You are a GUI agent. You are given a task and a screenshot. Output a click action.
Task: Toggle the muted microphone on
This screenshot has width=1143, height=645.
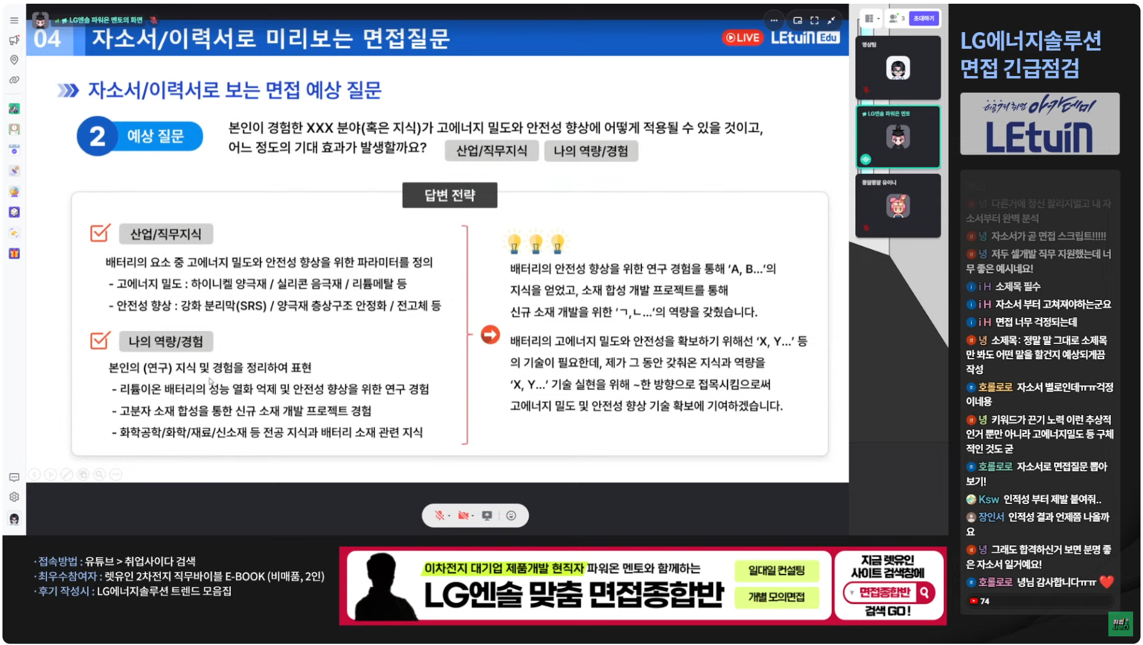tap(439, 516)
